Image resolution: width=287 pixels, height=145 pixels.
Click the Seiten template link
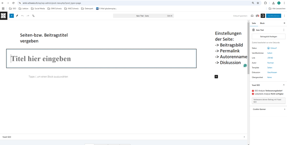[270, 68]
